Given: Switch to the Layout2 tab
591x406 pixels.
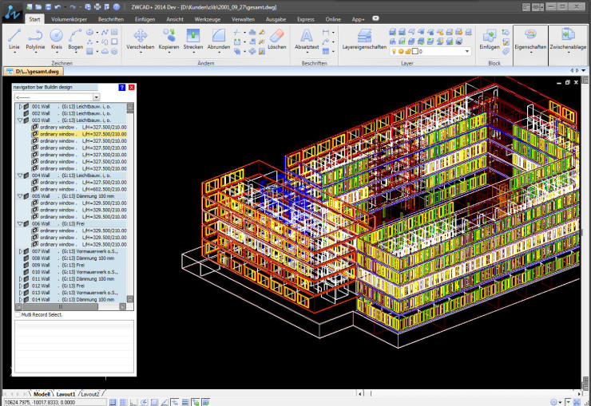Looking at the screenshot, I should (x=90, y=394).
